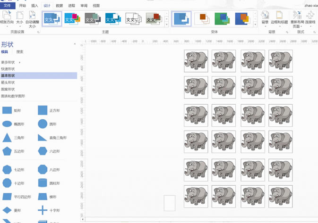Select the 十字形 cross shape
The width and height of the screenshot is (318, 223).
[x=43, y=210]
